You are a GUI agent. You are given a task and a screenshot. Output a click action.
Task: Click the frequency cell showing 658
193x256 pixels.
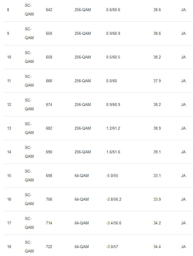[x=49, y=57]
